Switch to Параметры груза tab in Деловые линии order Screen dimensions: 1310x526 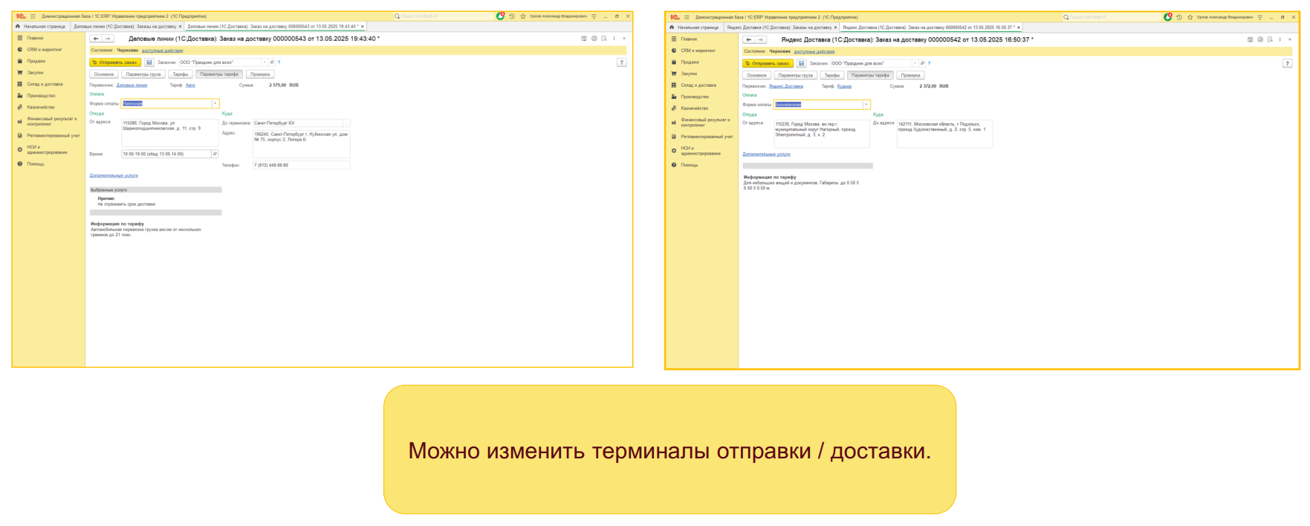click(143, 74)
